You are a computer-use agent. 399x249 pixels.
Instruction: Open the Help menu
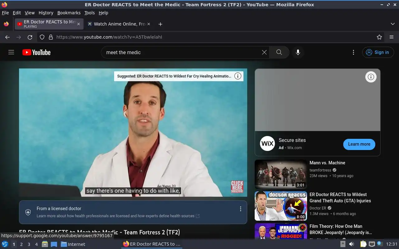click(103, 13)
